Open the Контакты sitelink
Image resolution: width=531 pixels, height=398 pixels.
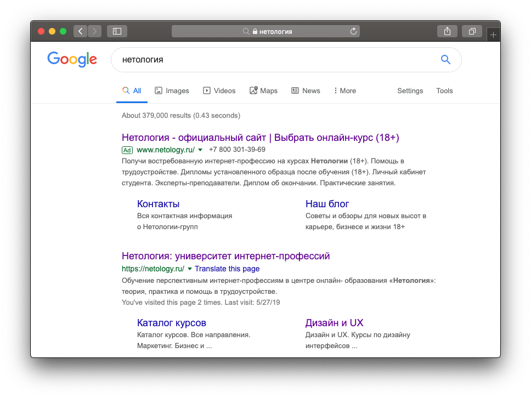pos(158,203)
